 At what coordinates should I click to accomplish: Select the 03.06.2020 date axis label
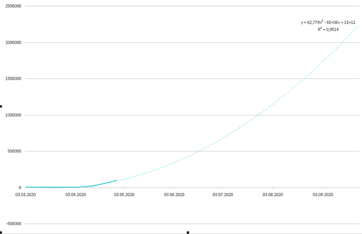point(174,195)
